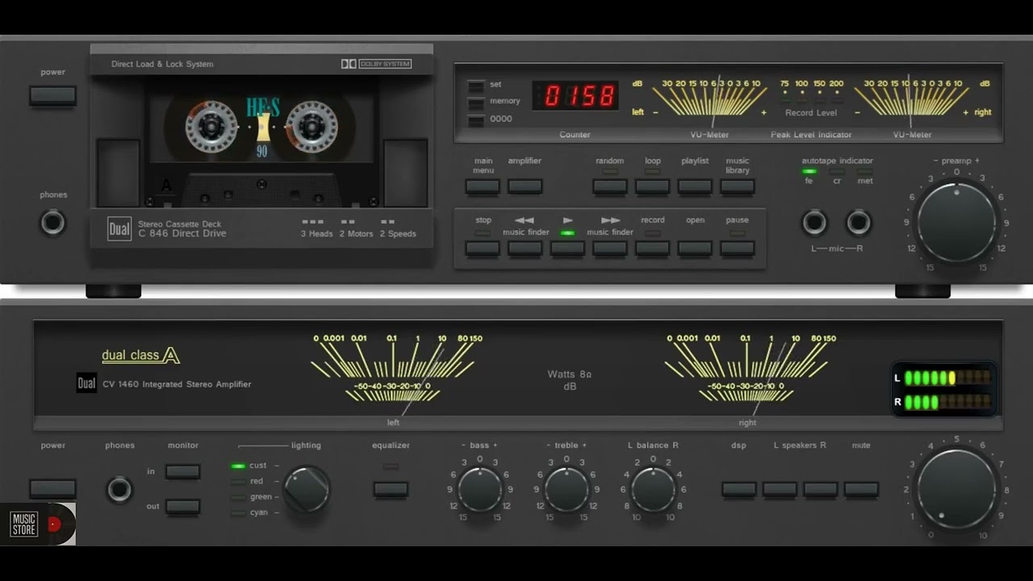
Task: Toggle the amplifier power button
Action: [52, 489]
